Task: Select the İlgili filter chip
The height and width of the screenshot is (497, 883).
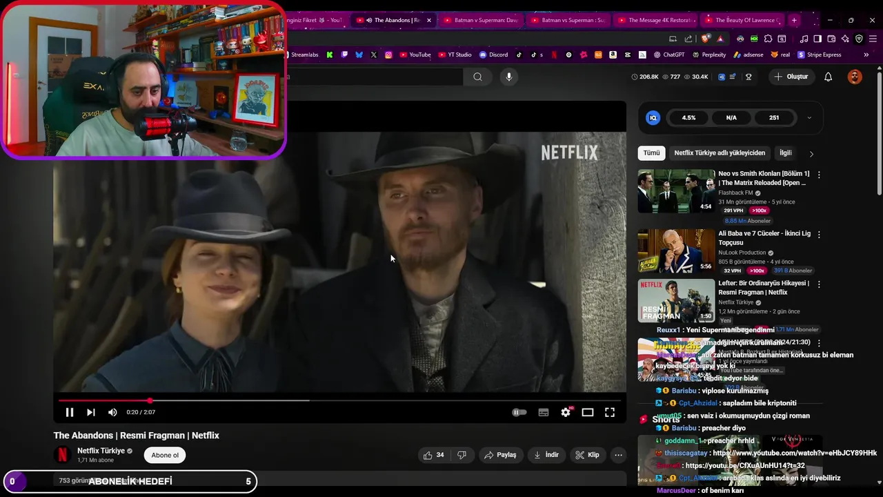Action: [786, 153]
